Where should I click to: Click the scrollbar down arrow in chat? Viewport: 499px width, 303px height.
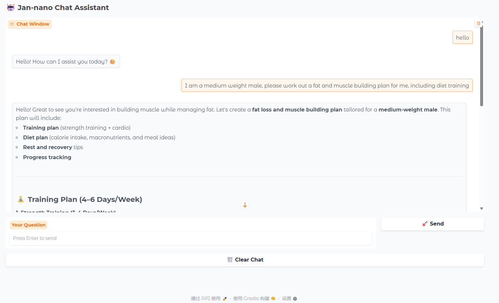point(481,209)
